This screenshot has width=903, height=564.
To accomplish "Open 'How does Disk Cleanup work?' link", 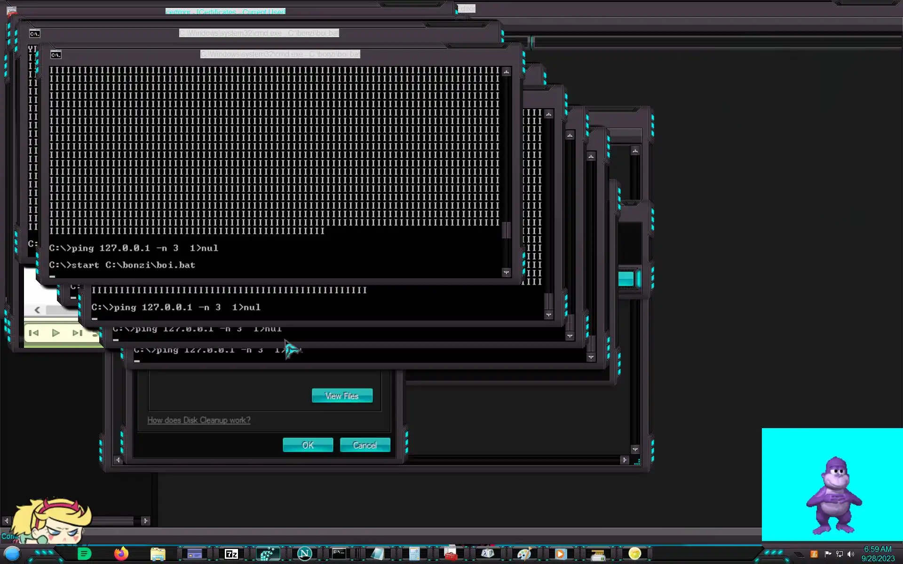I will click(x=199, y=420).
